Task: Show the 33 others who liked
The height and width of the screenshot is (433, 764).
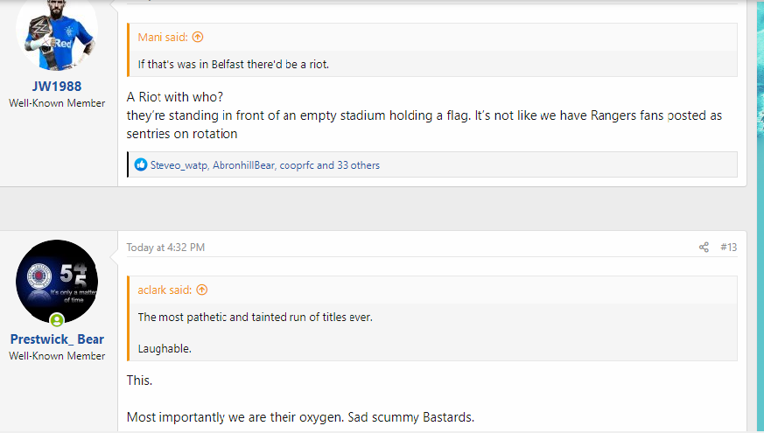Action: (358, 165)
